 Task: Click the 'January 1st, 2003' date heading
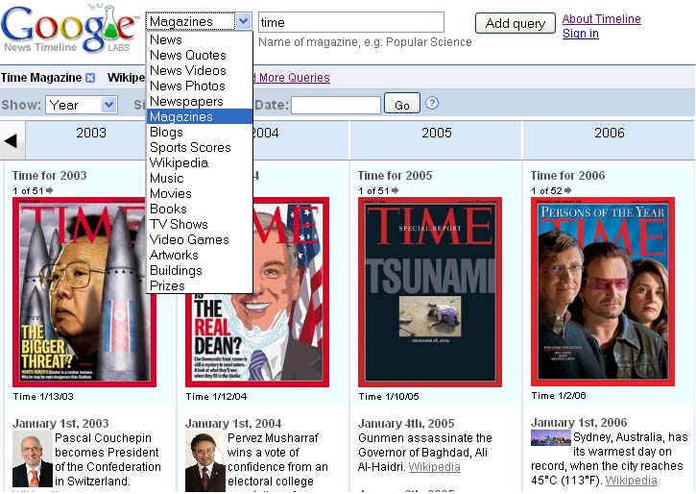pyautogui.click(x=60, y=424)
